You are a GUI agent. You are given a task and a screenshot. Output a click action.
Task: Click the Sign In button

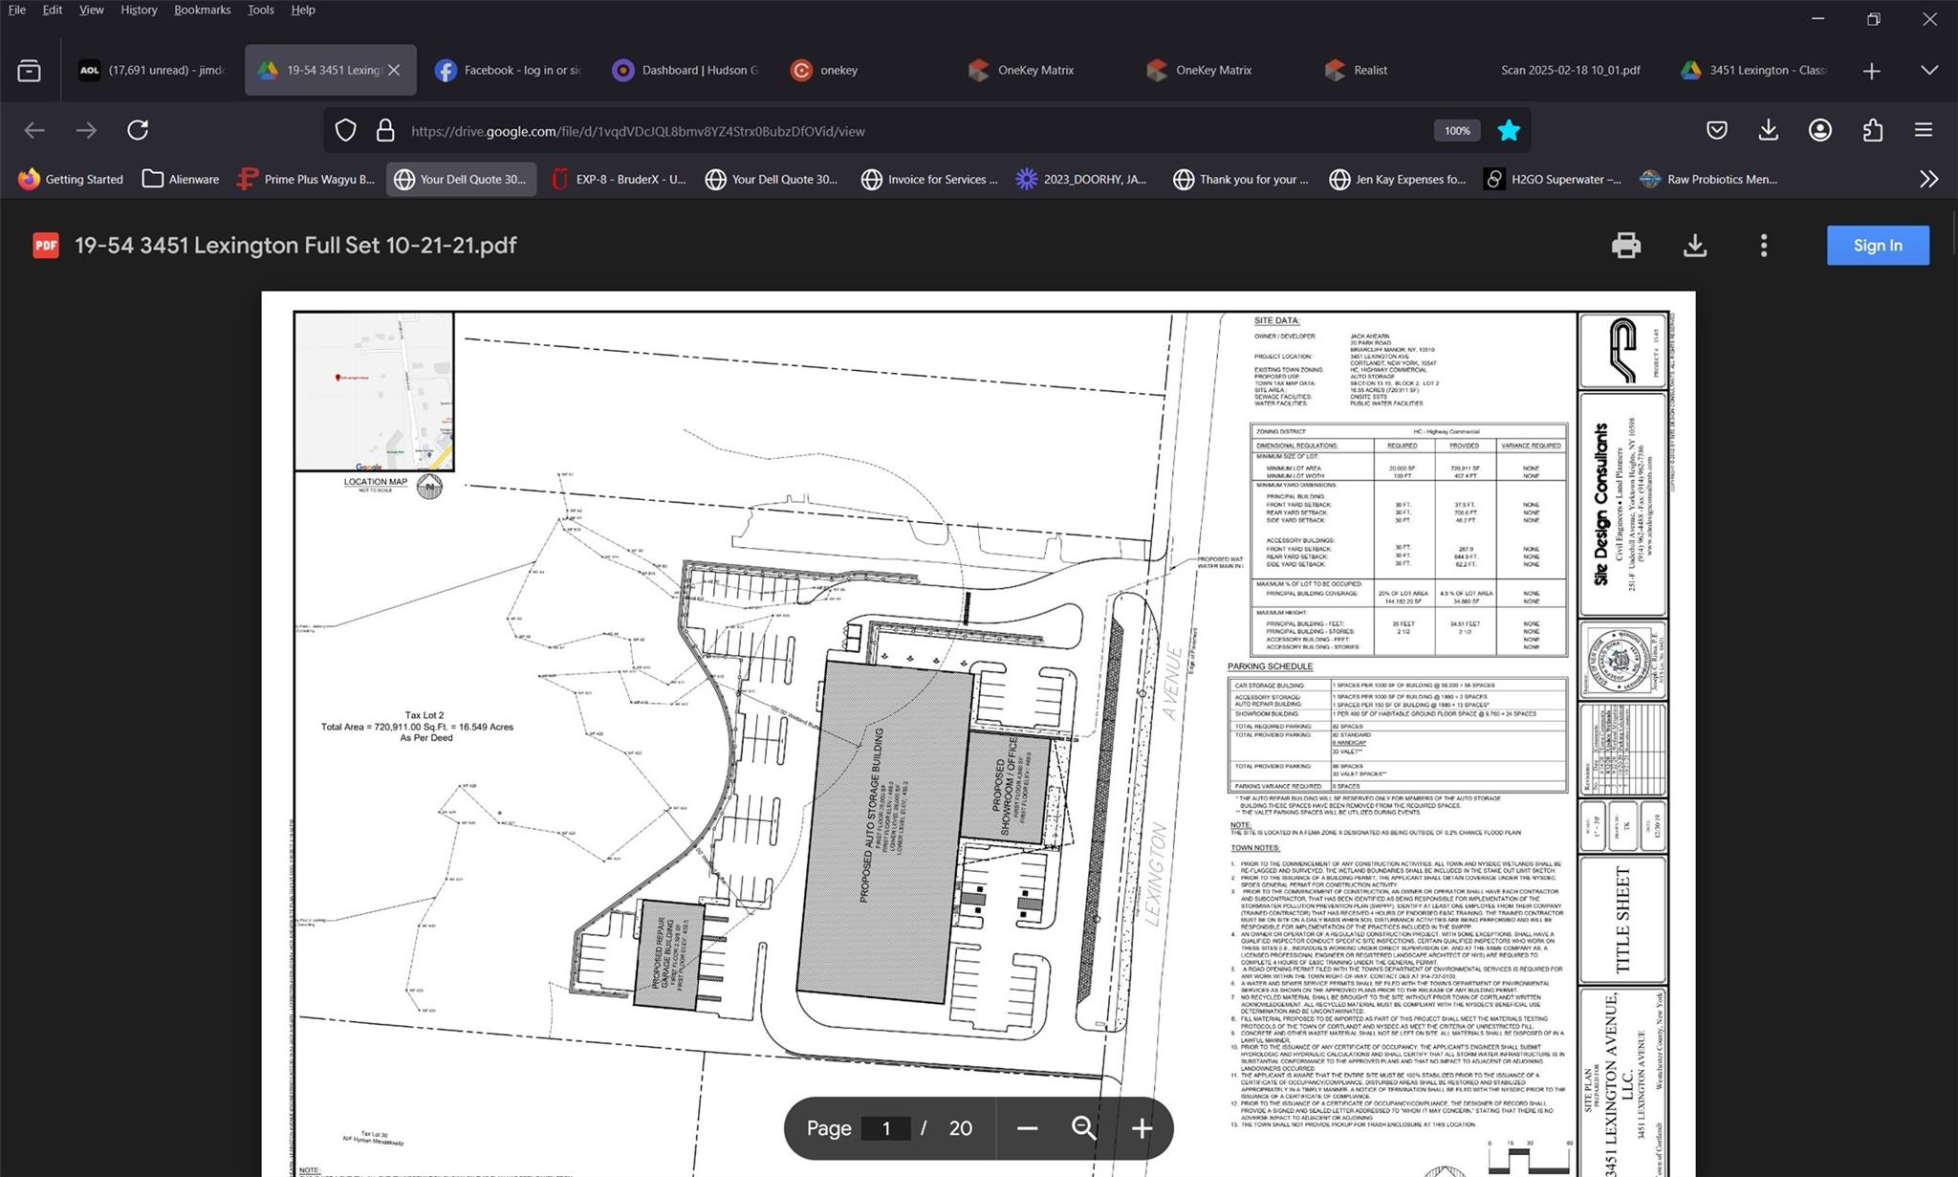[x=1877, y=246]
